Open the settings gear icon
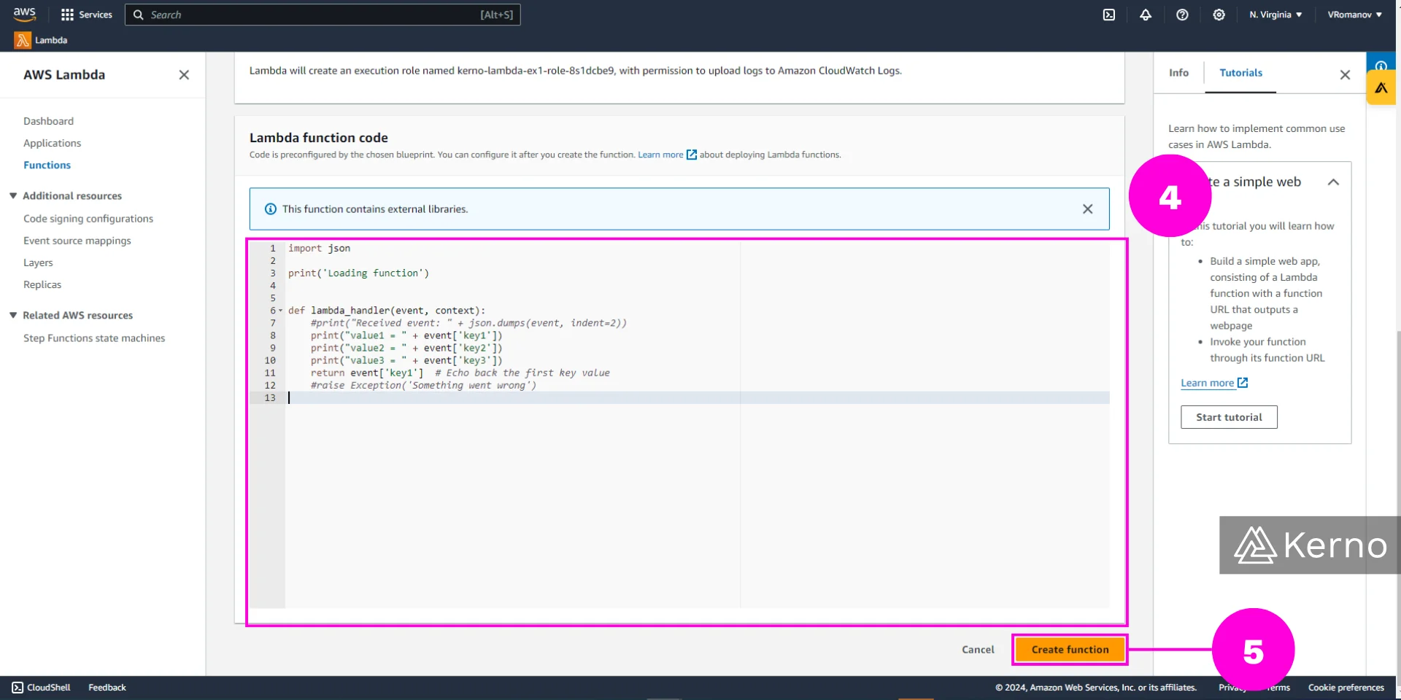The image size is (1401, 700). [1219, 15]
